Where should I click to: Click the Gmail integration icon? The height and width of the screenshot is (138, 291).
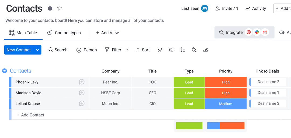click(x=265, y=32)
